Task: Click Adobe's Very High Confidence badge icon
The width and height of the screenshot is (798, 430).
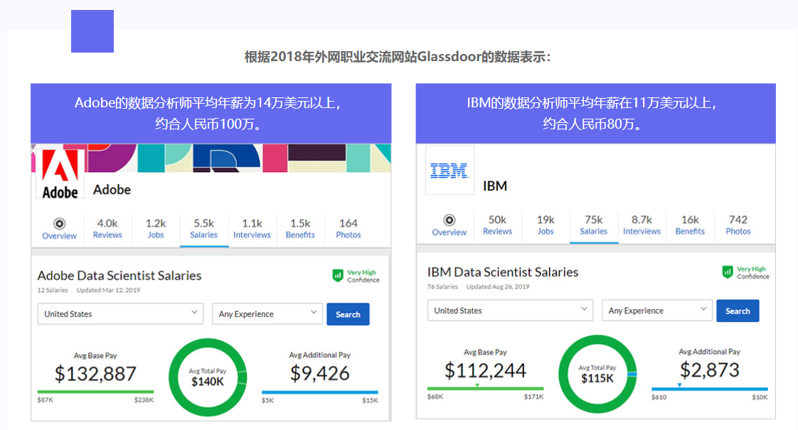Action: [337, 276]
